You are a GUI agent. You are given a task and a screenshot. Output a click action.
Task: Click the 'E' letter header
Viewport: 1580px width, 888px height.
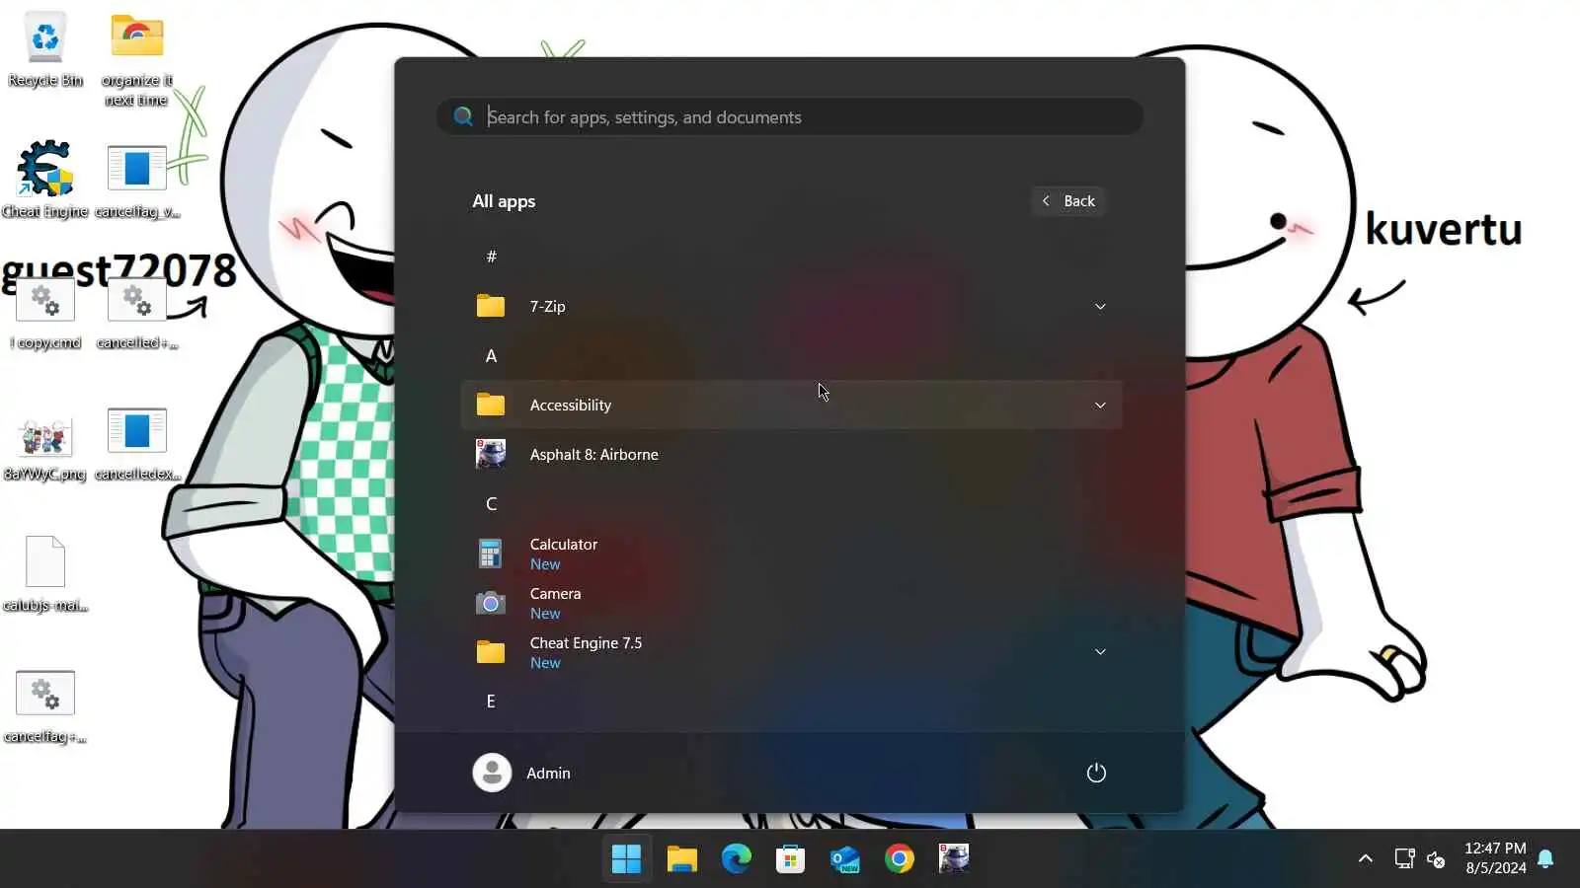[491, 701]
